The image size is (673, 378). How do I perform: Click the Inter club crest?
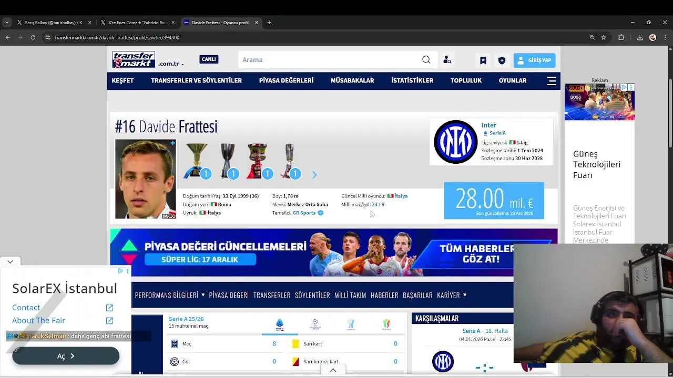[455, 142]
